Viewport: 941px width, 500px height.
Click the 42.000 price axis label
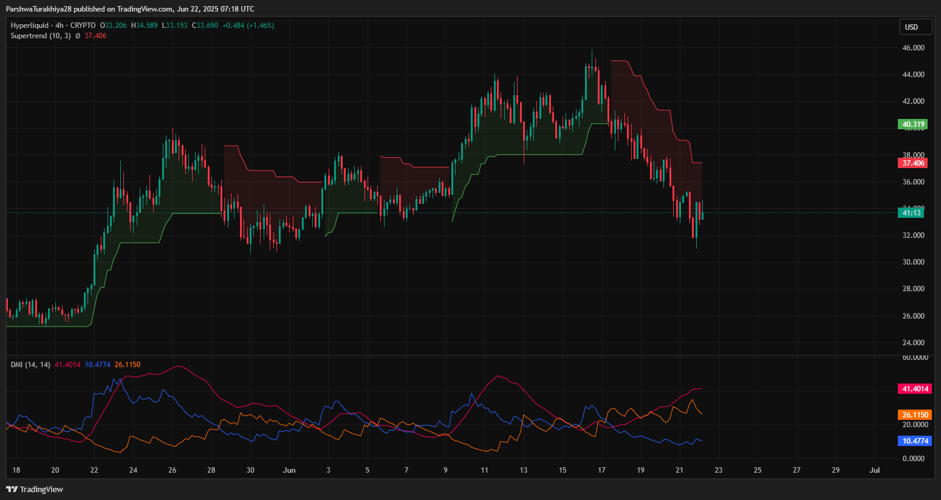pyautogui.click(x=913, y=101)
